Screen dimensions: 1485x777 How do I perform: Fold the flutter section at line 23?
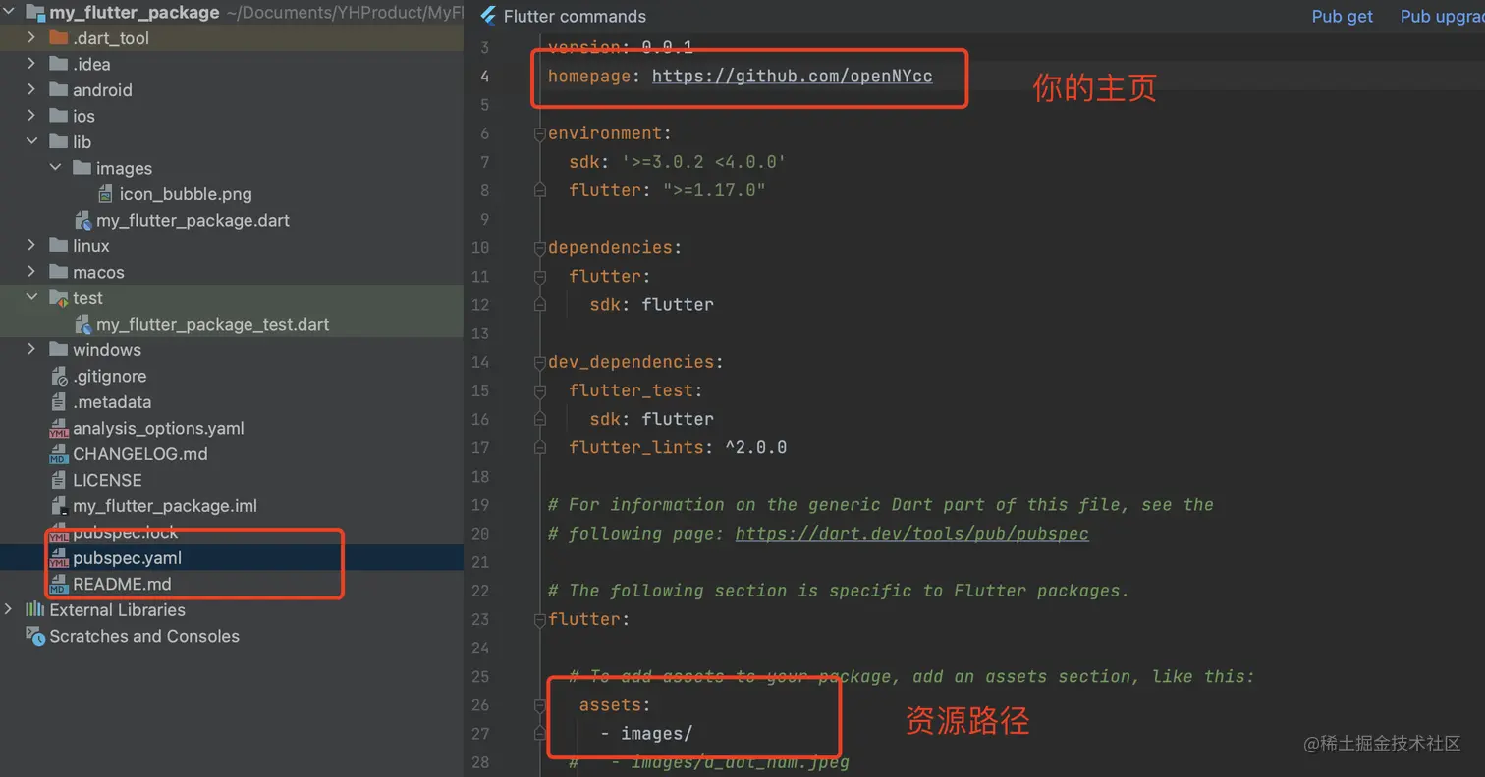(539, 619)
